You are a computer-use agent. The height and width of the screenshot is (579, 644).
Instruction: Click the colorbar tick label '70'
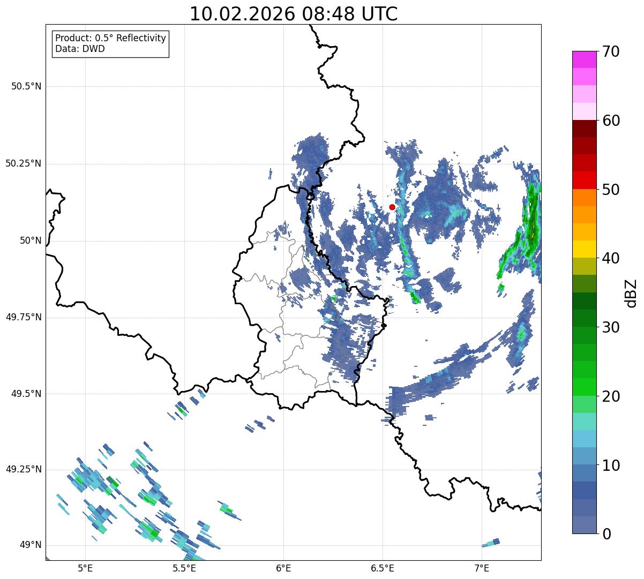[x=611, y=51]
